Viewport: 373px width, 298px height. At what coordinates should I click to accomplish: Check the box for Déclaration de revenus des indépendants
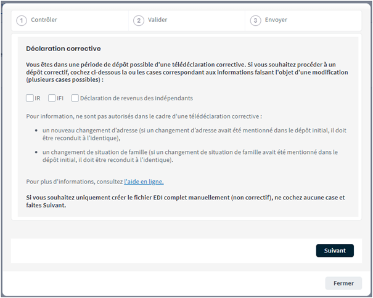click(x=75, y=98)
